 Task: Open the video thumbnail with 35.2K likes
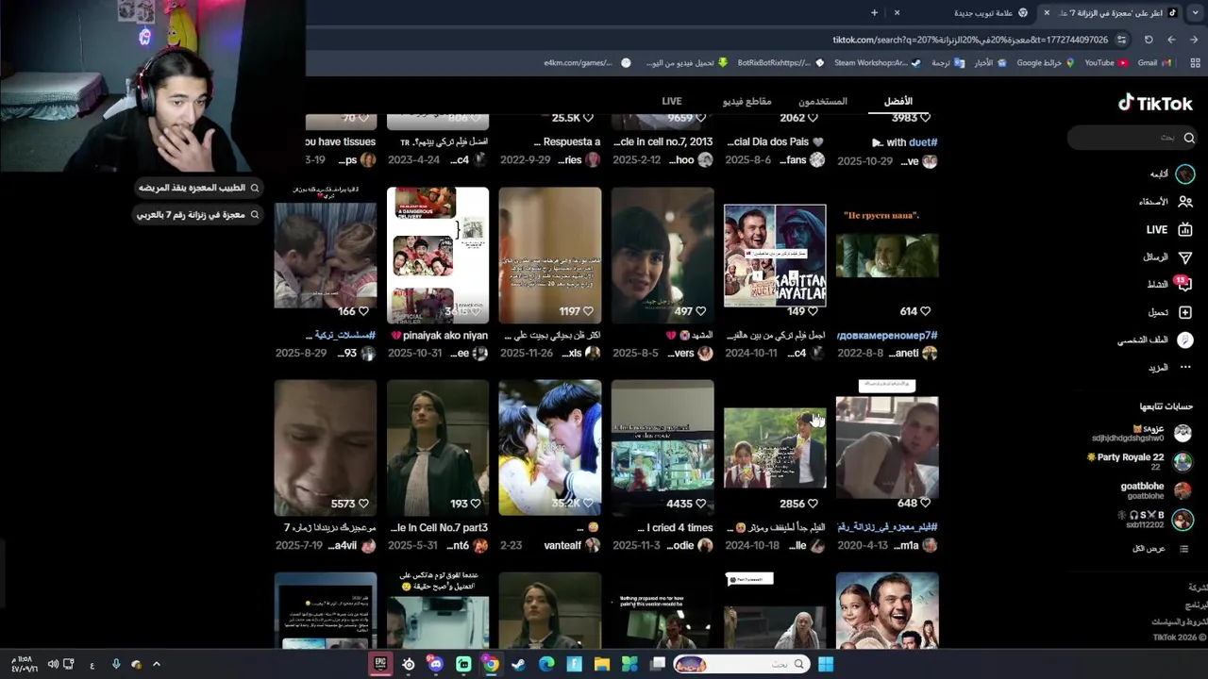(550, 447)
